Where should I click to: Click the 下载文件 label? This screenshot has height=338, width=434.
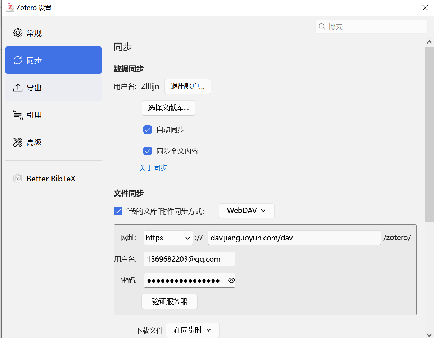click(x=149, y=330)
